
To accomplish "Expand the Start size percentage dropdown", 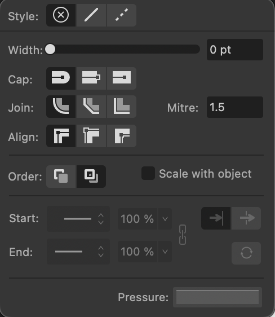I will tap(165, 219).
